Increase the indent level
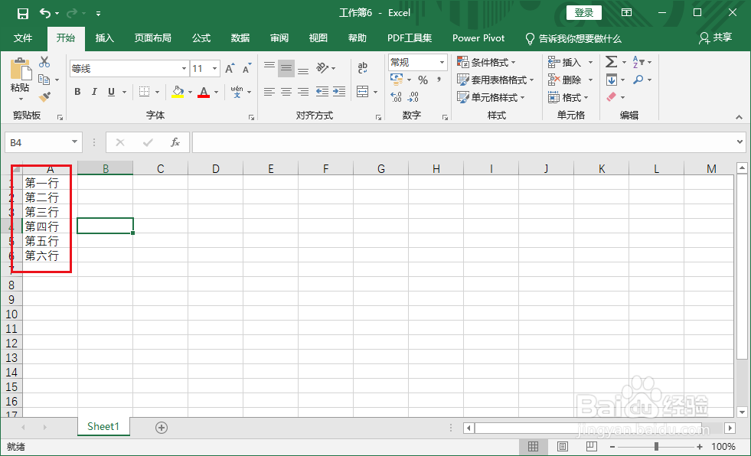Image resolution: width=751 pixels, height=456 pixels. point(339,91)
